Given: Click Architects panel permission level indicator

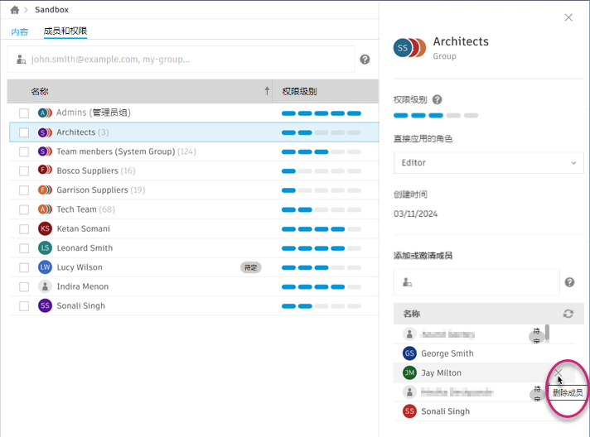Looking at the screenshot, I should tap(436, 115).
